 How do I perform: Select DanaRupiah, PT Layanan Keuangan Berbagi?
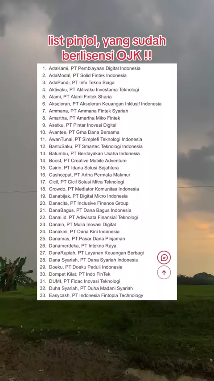[96, 253]
